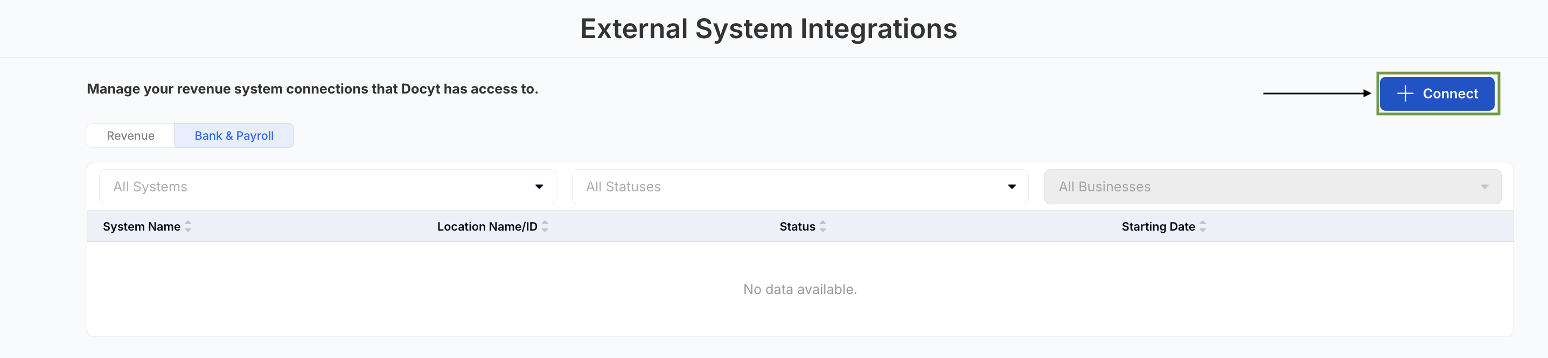Sort by Status column header text

(x=797, y=227)
